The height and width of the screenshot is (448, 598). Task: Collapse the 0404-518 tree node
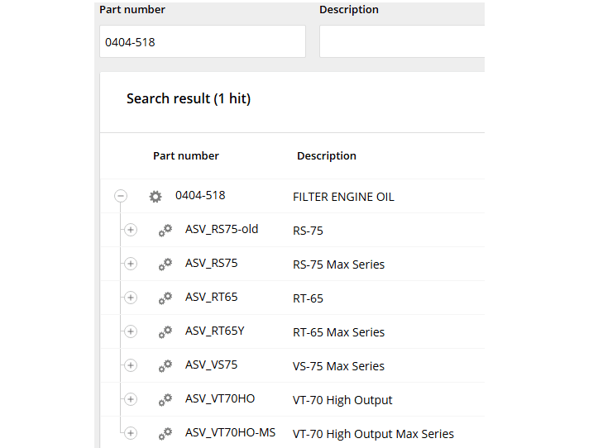[x=121, y=197]
